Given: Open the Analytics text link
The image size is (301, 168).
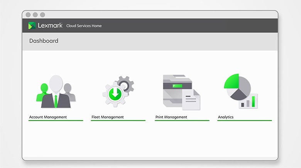Looking at the screenshot, I should click(x=226, y=117).
